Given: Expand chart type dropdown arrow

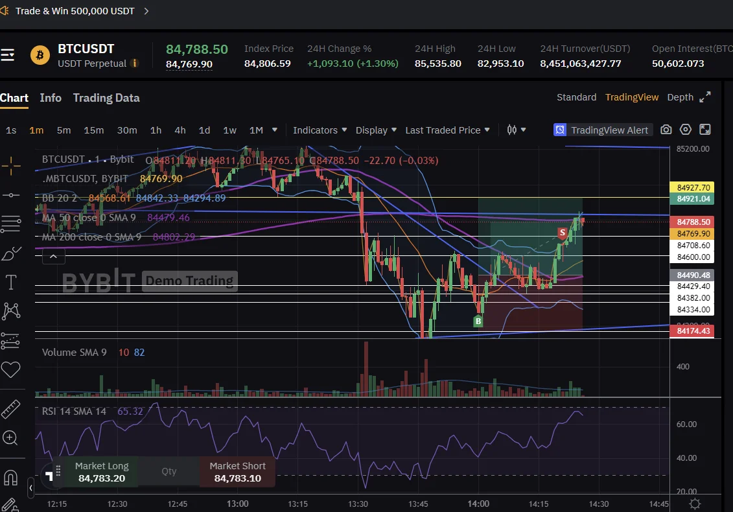Looking at the screenshot, I should point(523,130).
